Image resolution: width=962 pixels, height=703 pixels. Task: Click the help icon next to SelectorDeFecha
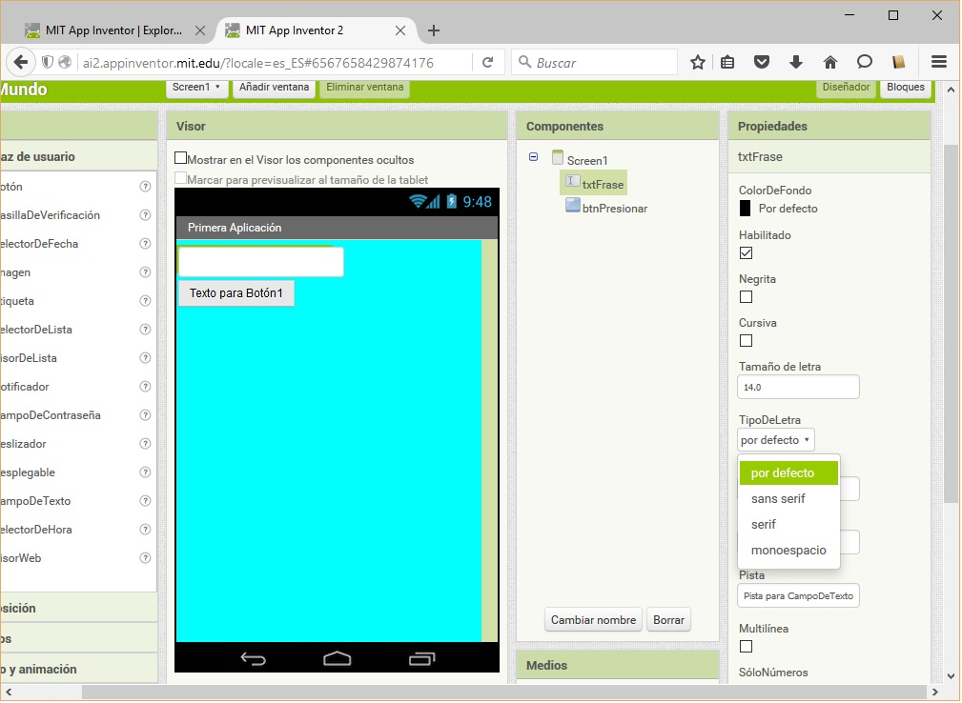pos(145,244)
